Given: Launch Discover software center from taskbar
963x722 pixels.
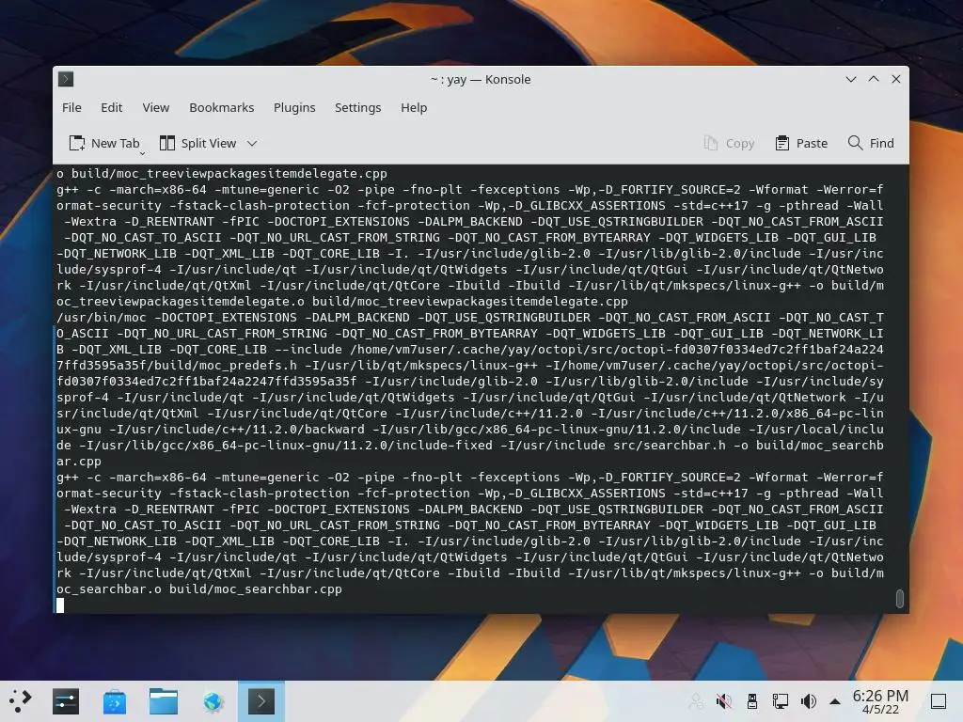Looking at the screenshot, I should pyautogui.click(x=114, y=701).
